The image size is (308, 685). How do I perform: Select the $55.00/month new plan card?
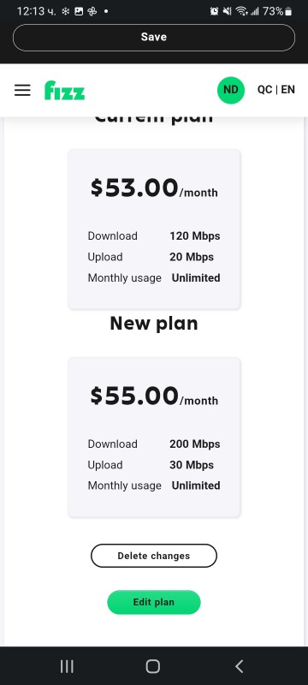(x=154, y=438)
